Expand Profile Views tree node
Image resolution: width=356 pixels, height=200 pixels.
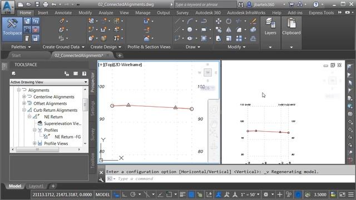coord(34,143)
